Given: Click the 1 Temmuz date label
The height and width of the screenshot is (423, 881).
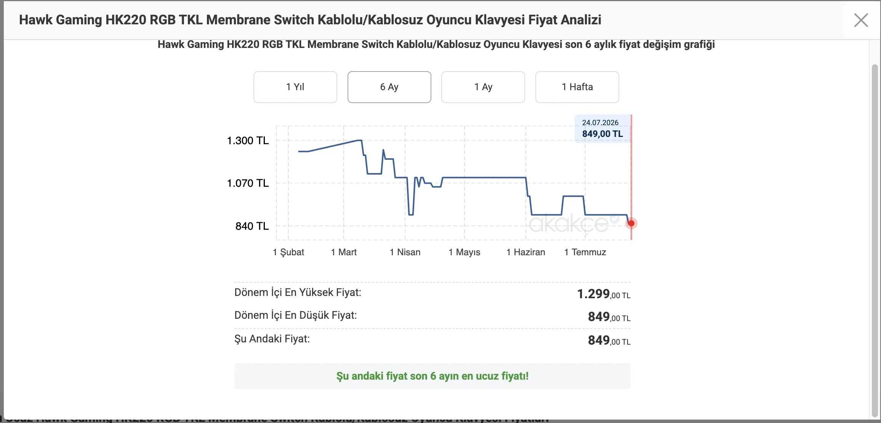Looking at the screenshot, I should tap(585, 252).
